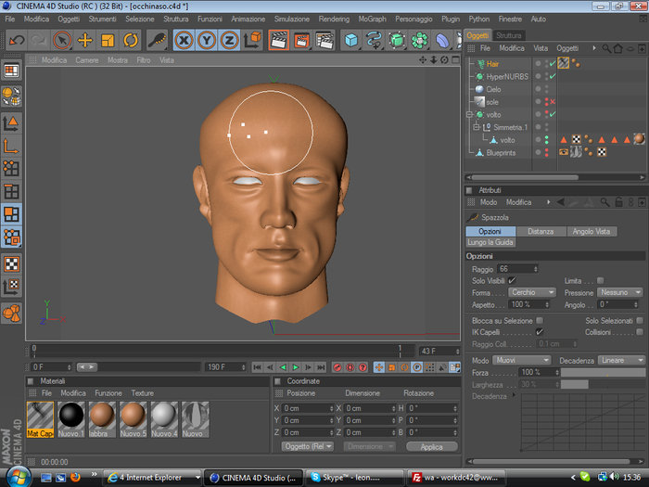This screenshot has height=487, width=649.
Task: Open the MoGraph menu
Action: point(372,19)
